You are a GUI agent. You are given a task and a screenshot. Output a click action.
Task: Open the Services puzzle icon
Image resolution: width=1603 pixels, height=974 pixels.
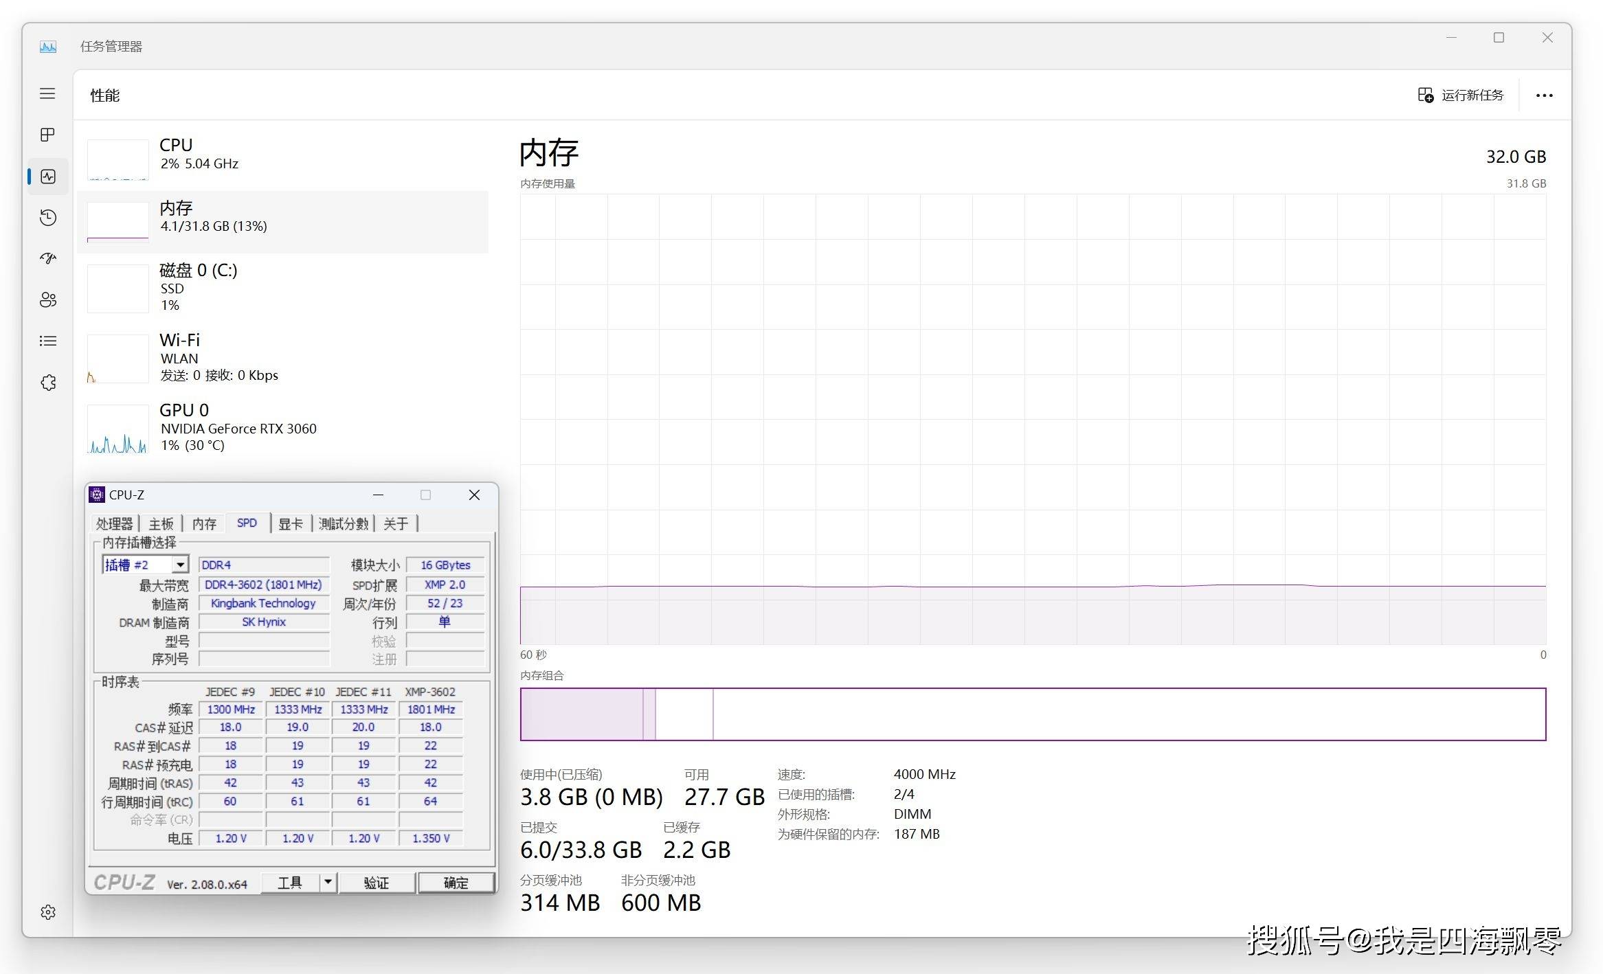point(47,383)
